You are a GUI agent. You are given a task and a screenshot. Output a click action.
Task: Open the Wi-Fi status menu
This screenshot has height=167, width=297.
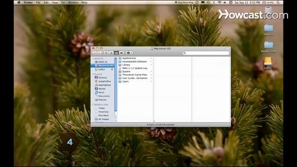220,2
